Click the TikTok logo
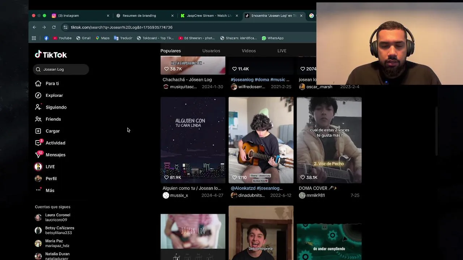 coord(51,55)
